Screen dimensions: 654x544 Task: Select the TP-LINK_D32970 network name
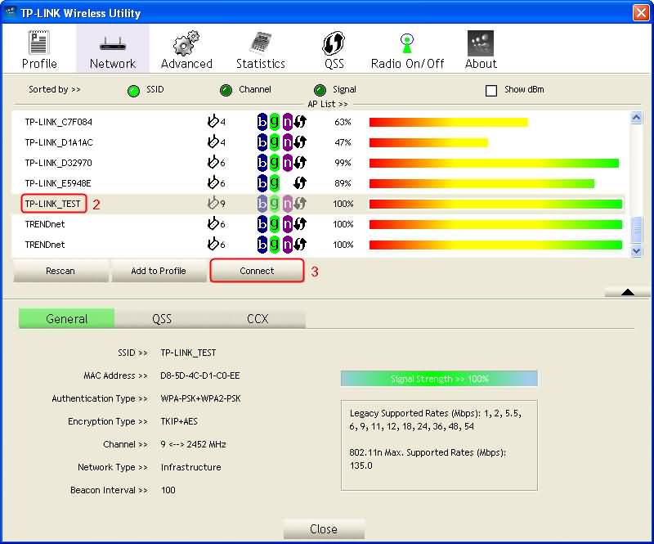(x=58, y=163)
